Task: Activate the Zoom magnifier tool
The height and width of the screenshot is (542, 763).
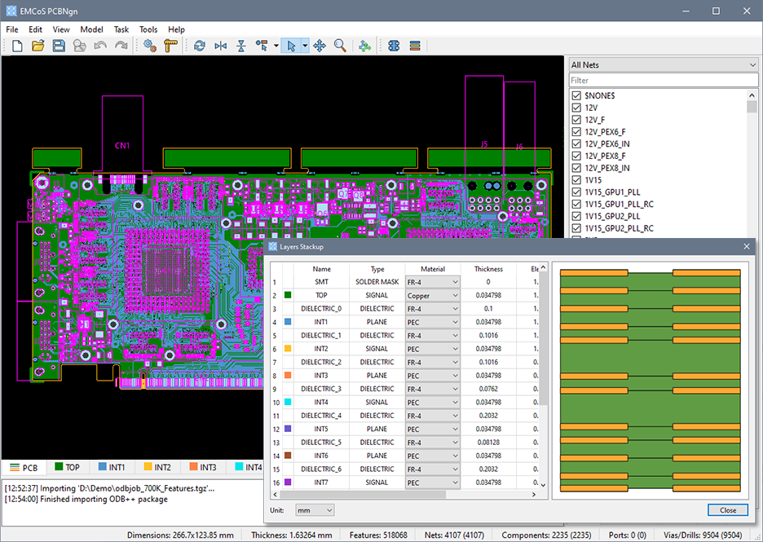Action: [x=340, y=46]
